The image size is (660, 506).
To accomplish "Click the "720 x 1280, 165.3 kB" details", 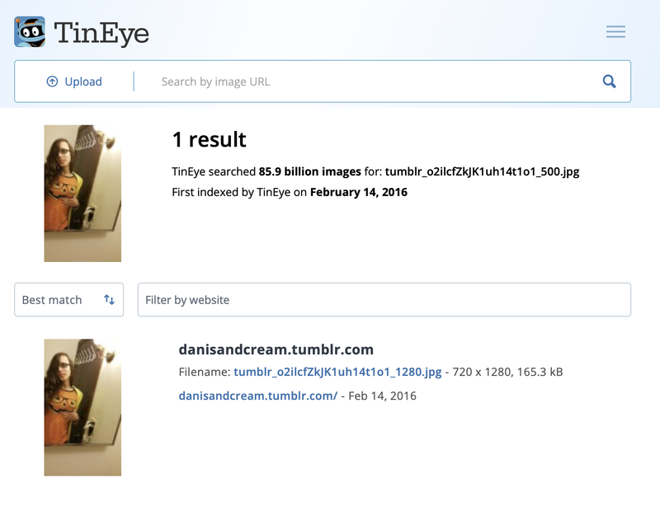I will point(507,372).
